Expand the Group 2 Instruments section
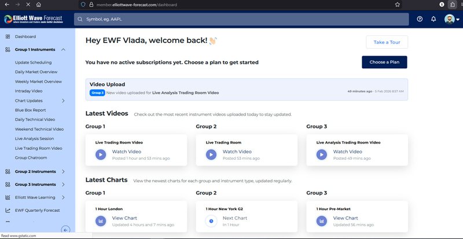This screenshot has height=239, width=463. pyautogui.click(x=63, y=172)
